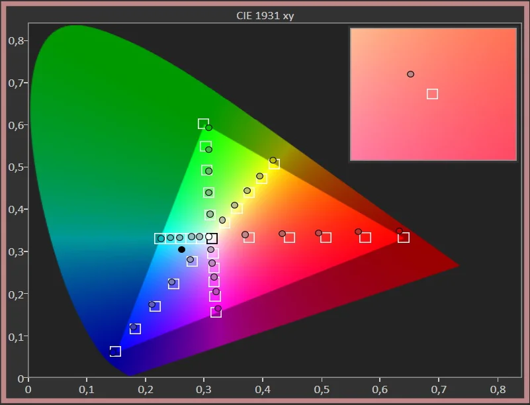This screenshot has width=530, height=405.
Task: Click the target square inside the zoomed inset
Action: tap(432, 94)
